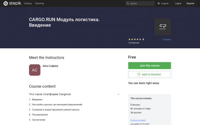Open the CARGO.RUN course logo thumbnail
This screenshot has width=200, height=125.
pyautogui.click(x=163, y=27)
